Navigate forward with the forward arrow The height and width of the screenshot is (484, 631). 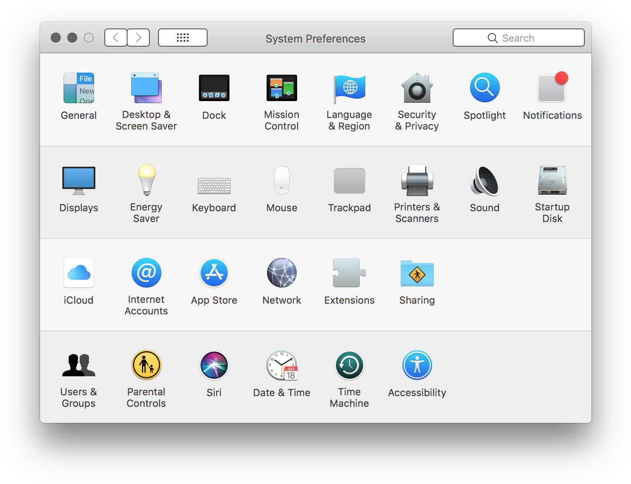pos(138,37)
